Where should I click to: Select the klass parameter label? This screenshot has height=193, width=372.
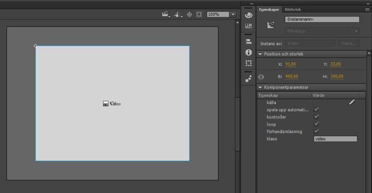click(272, 139)
